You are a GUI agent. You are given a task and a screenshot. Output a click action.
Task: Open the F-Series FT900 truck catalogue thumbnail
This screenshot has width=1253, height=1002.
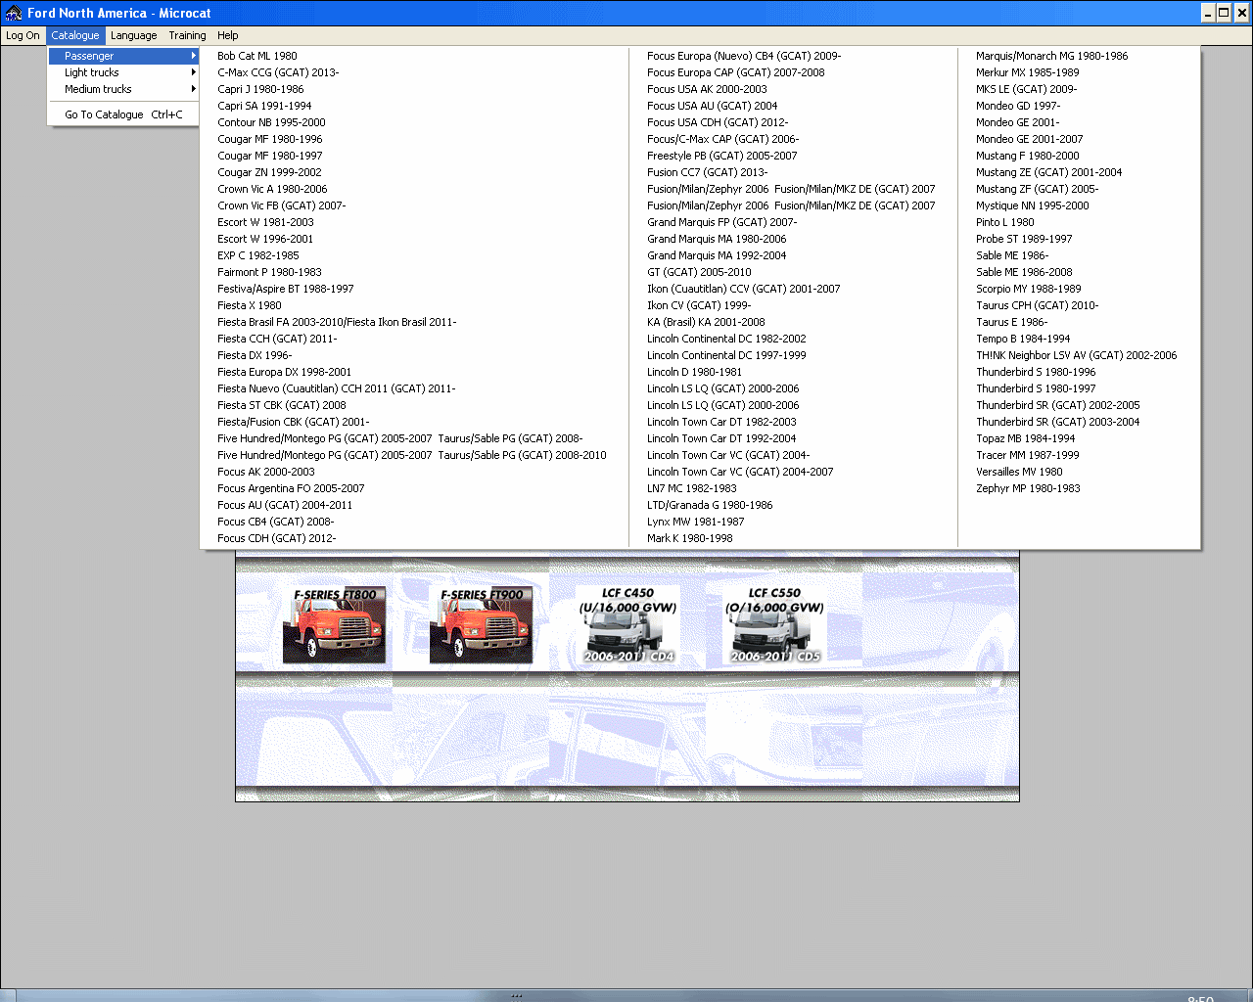point(481,625)
